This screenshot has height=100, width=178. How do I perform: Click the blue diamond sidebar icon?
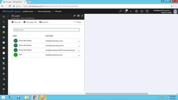(4, 58)
